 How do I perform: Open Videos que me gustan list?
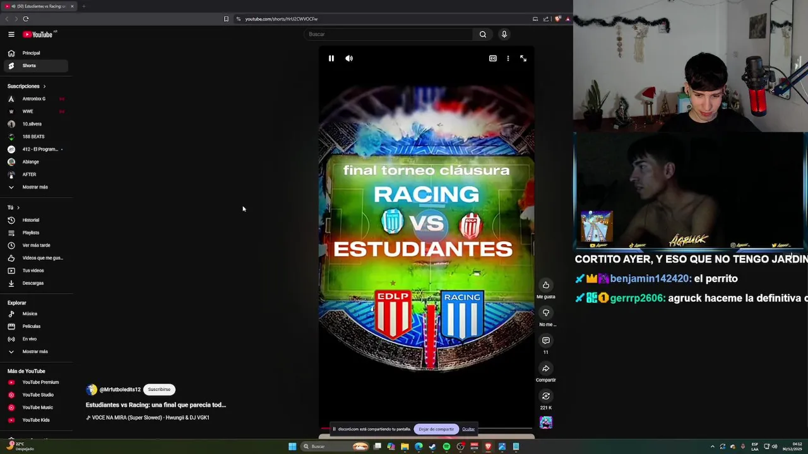pyautogui.click(x=35, y=258)
